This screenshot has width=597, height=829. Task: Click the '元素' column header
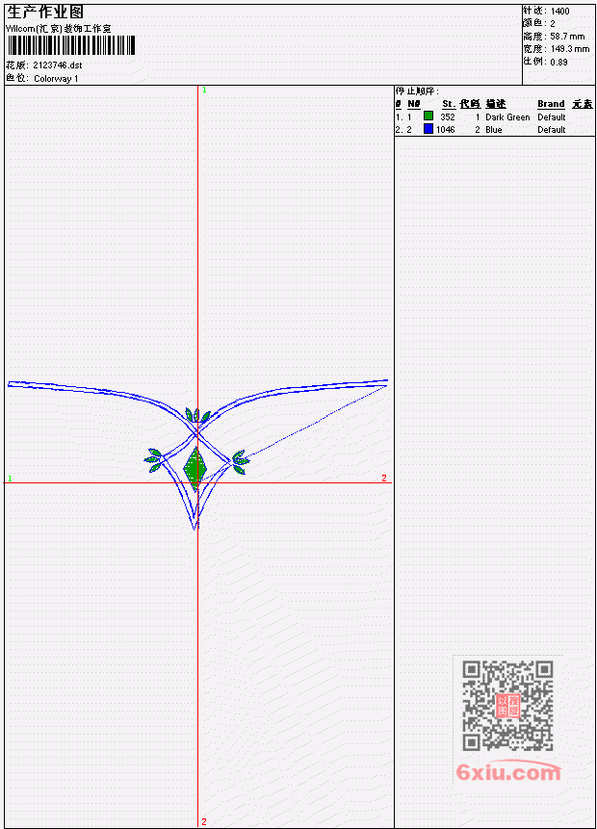coord(583,104)
